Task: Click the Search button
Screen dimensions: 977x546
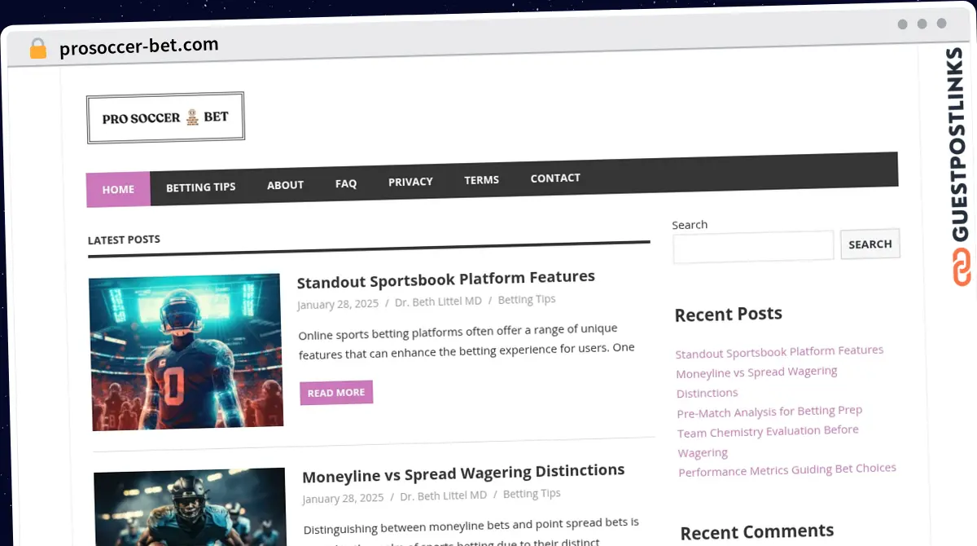Action: [x=870, y=244]
